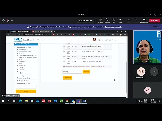
Task: Click BUSCAR button next to search field
Action: (x=86, y=72)
